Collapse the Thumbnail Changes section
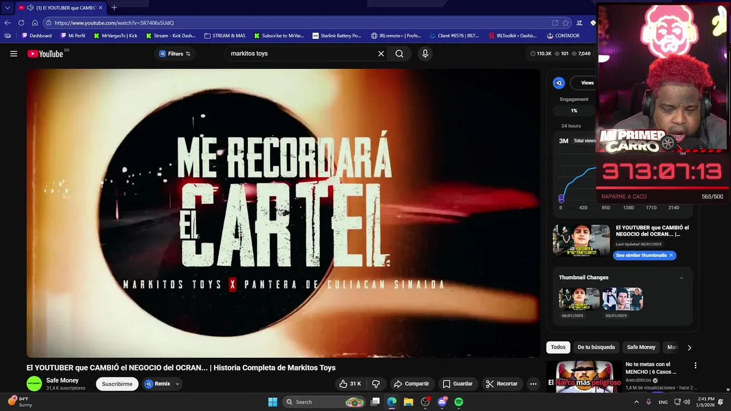This screenshot has height=411, width=731. (x=681, y=277)
